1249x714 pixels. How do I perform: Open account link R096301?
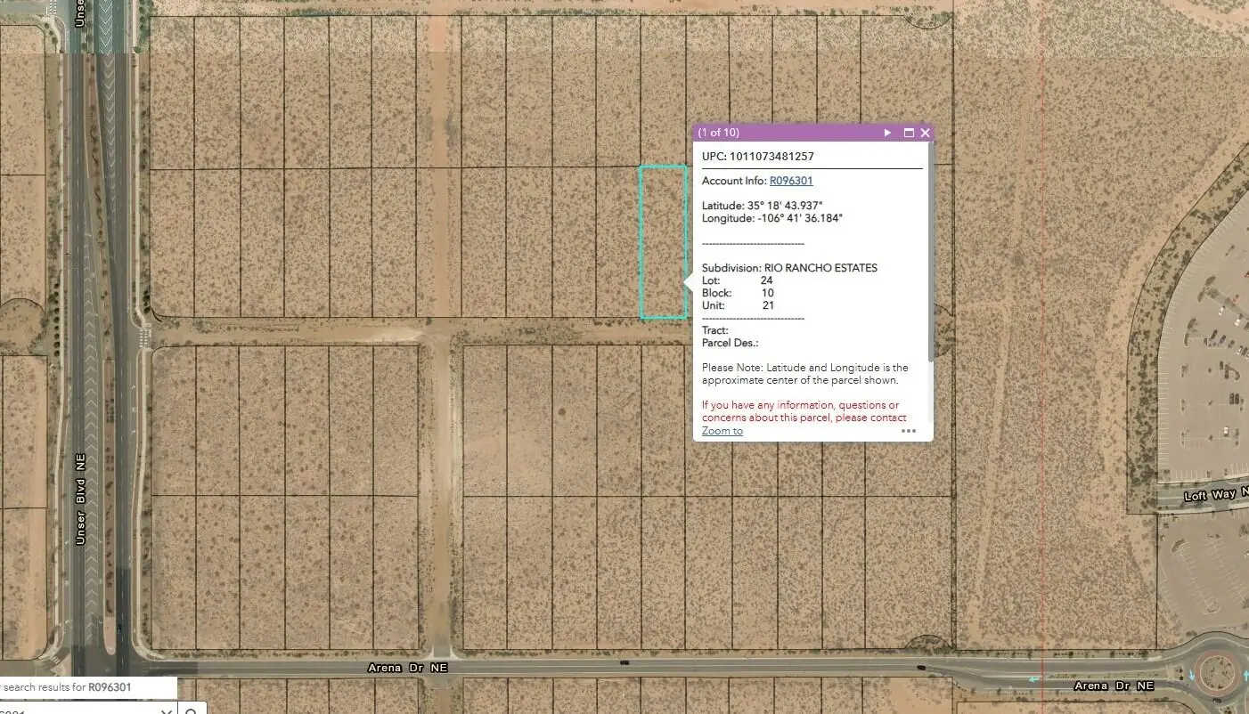791,181
